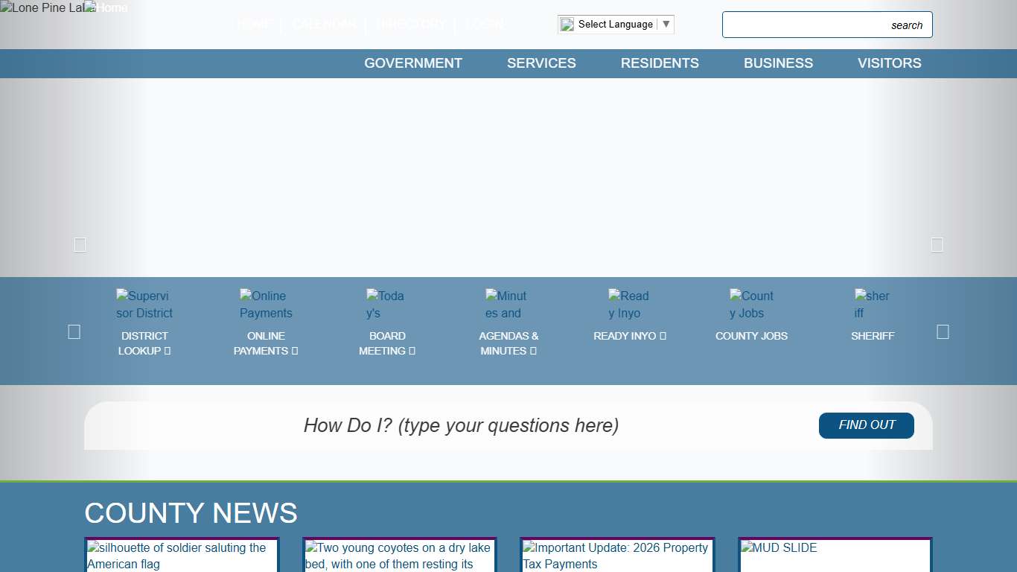The height and width of the screenshot is (572, 1017).
Task: Open the Supervisor District Lookup icon
Action: [144, 305]
